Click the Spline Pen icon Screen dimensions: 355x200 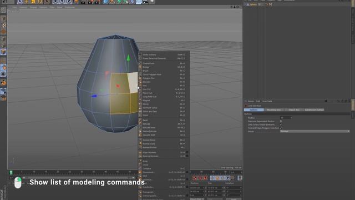tap(112, 2)
